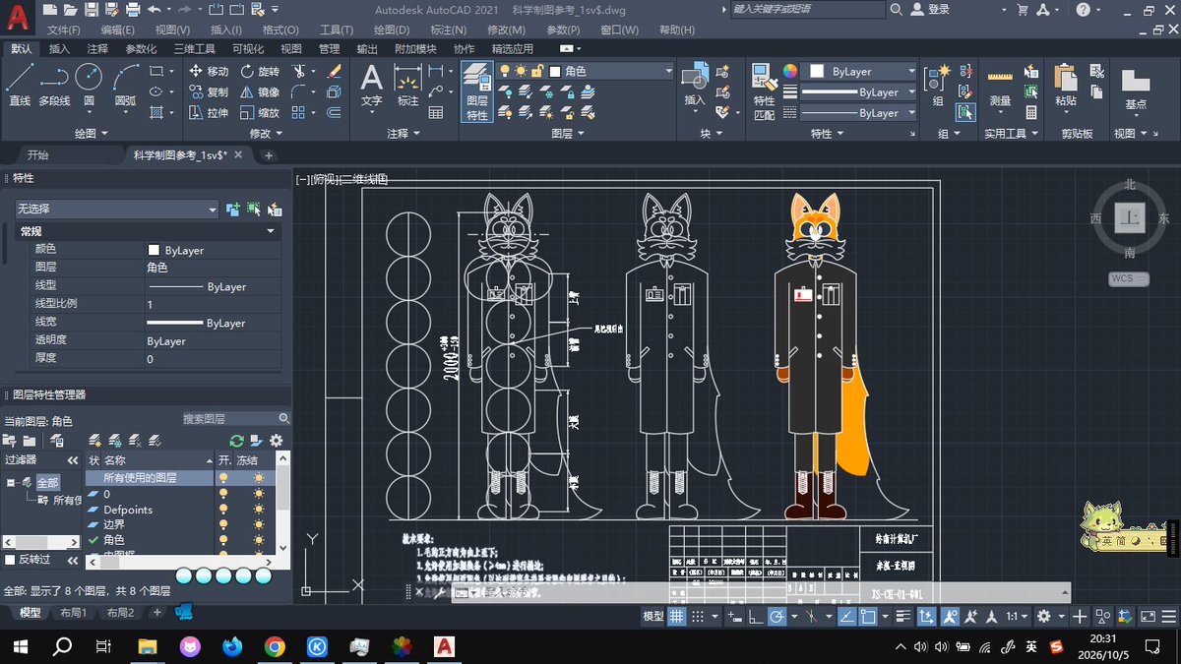Click the 模型 status bar button
The height and width of the screenshot is (664, 1181).
tap(653, 617)
